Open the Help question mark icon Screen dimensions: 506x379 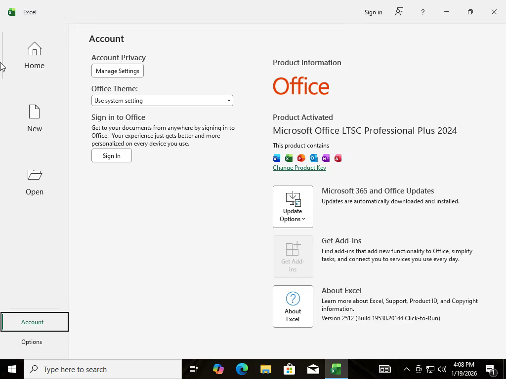click(423, 12)
